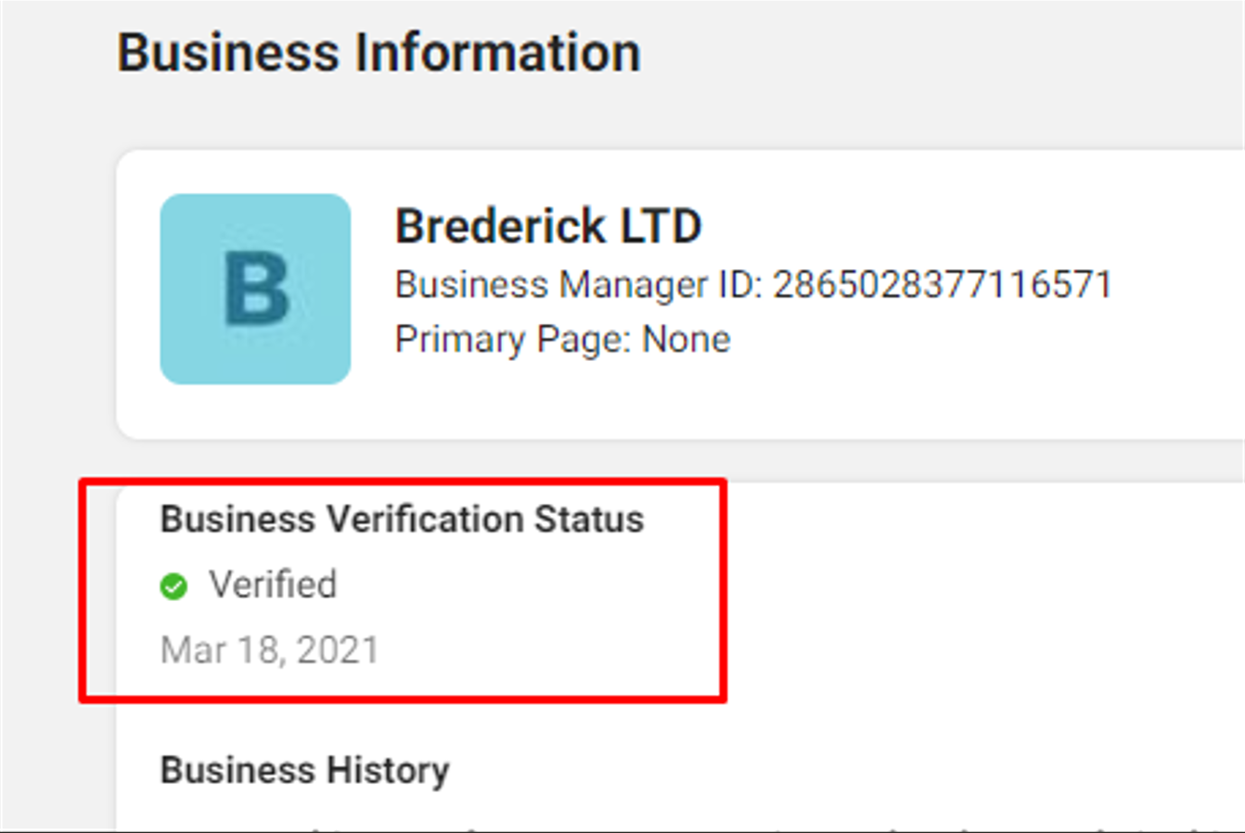This screenshot has width=1245, height=833.
Task: Click the "Business Information" page heading
Action: [379, 53]
